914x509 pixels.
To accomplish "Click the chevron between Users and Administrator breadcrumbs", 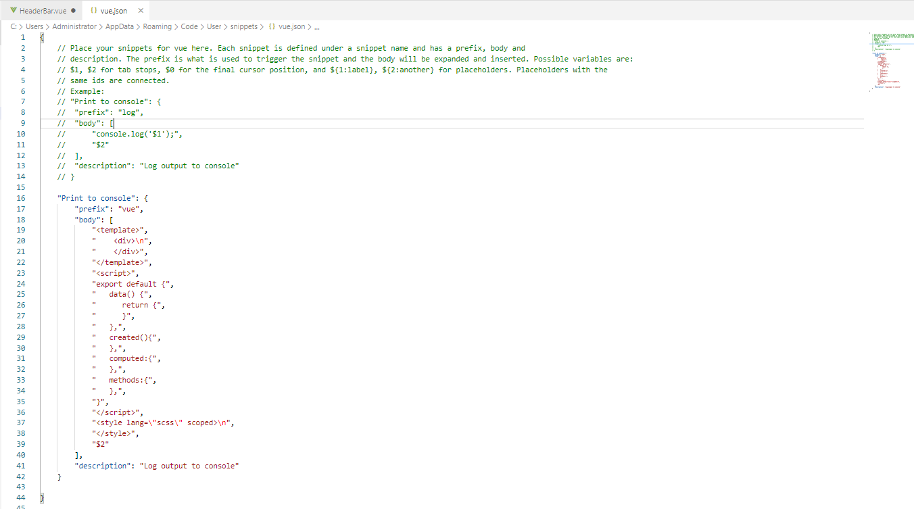I will coord(45,26).
